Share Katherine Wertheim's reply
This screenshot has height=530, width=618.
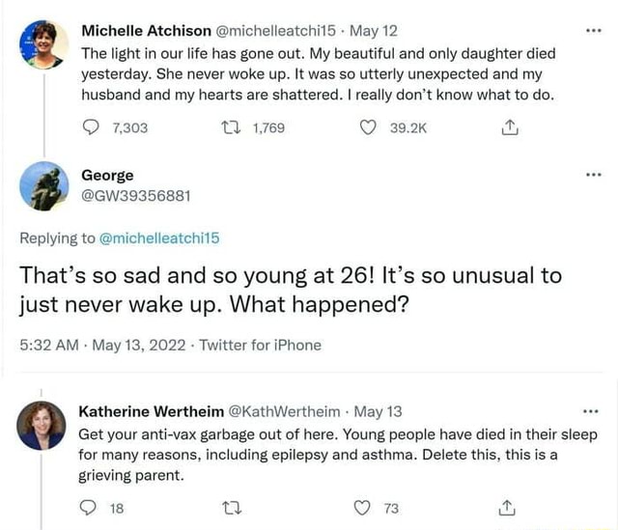point(512,509)
